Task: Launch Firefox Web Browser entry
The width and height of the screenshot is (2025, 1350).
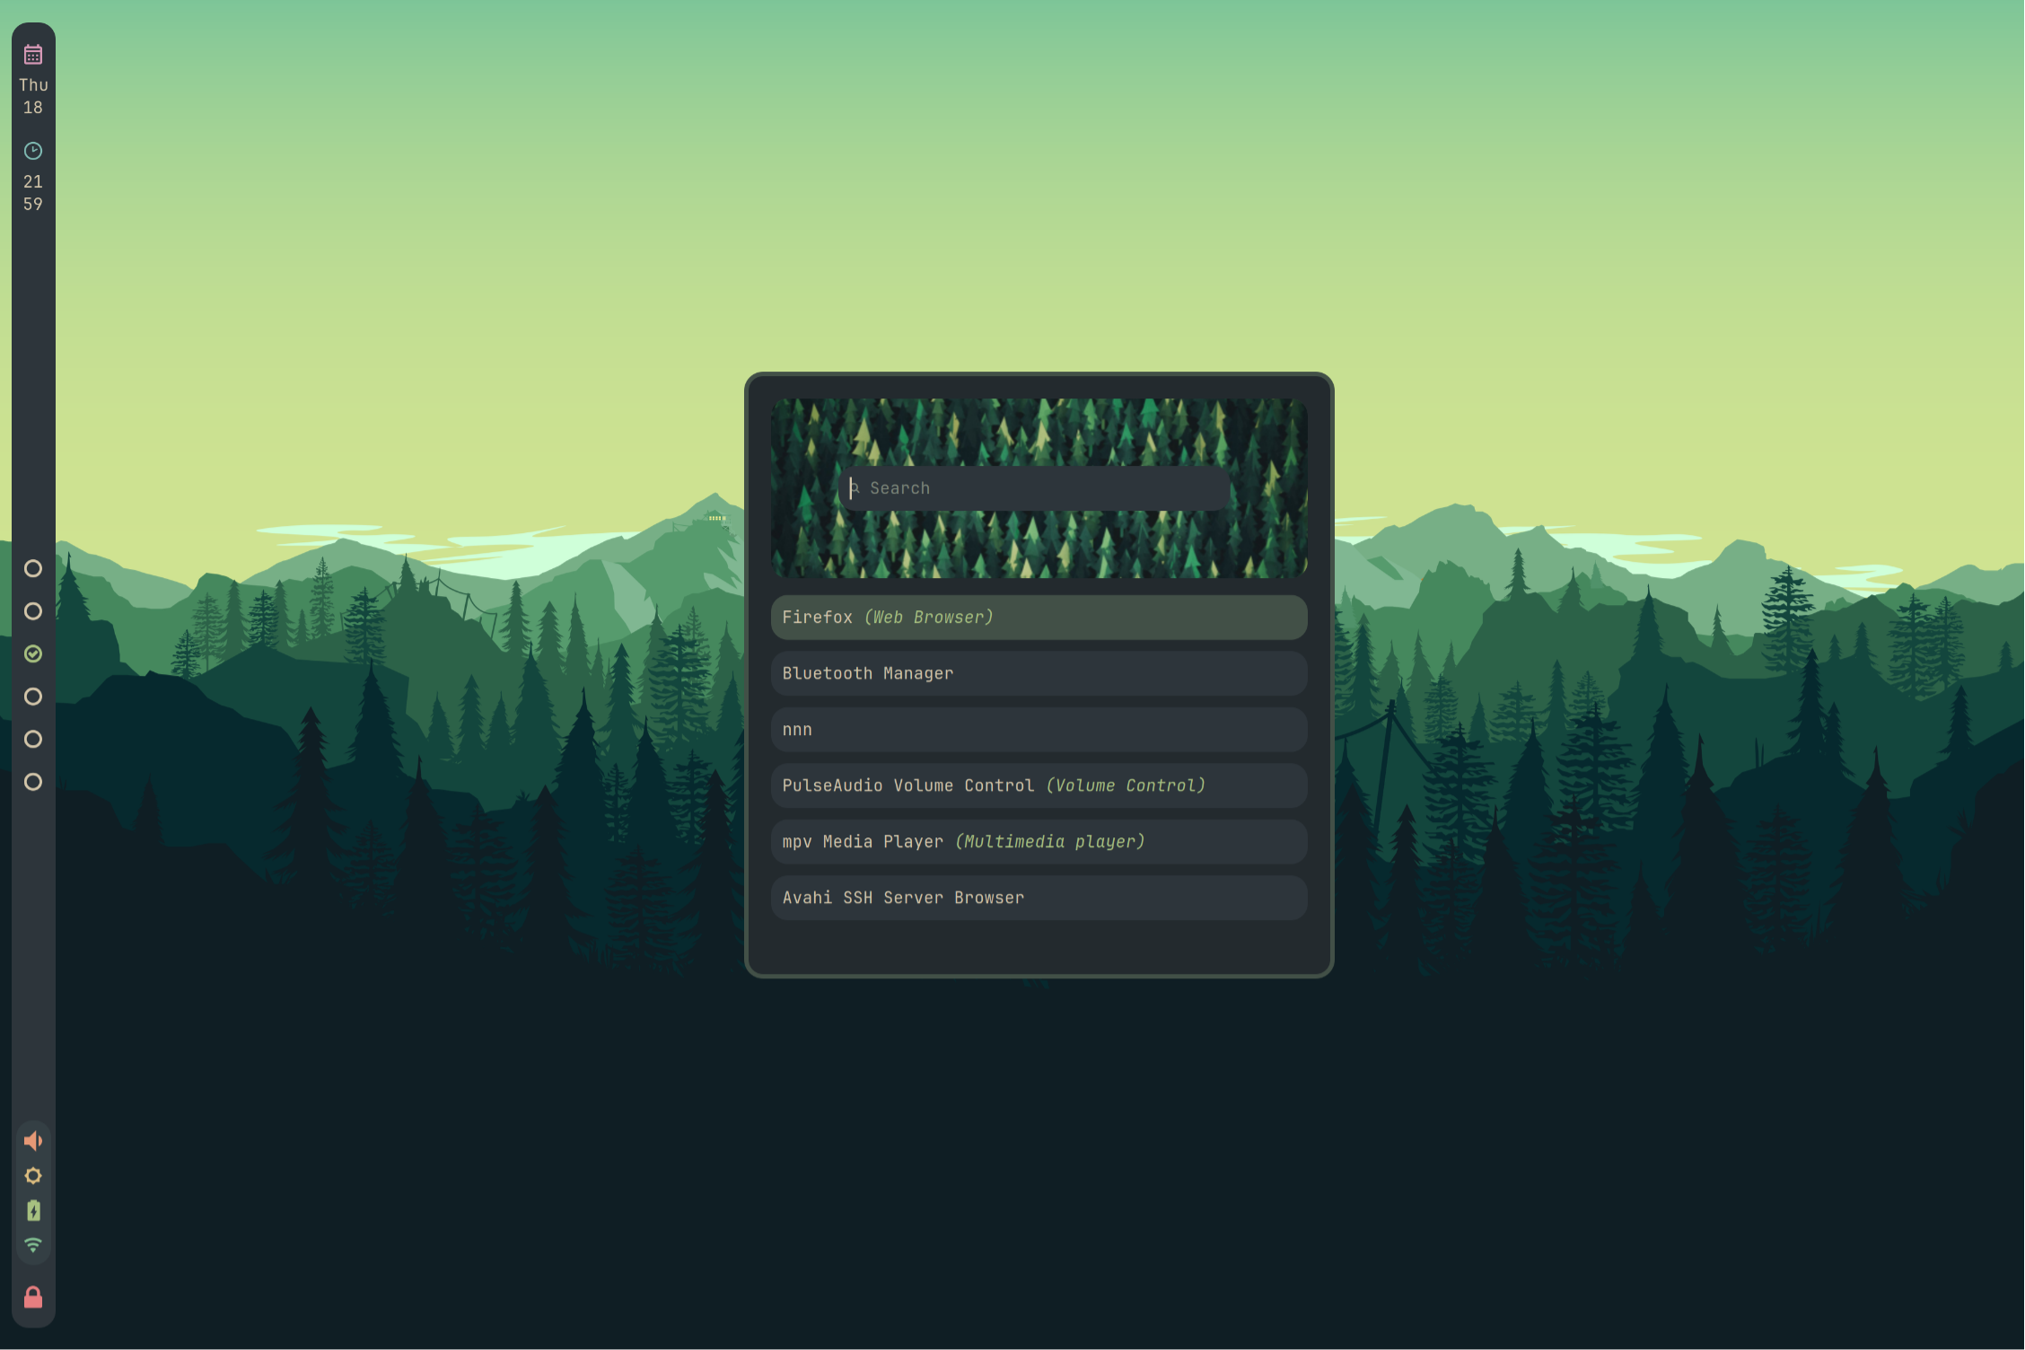Action: 1039,618
